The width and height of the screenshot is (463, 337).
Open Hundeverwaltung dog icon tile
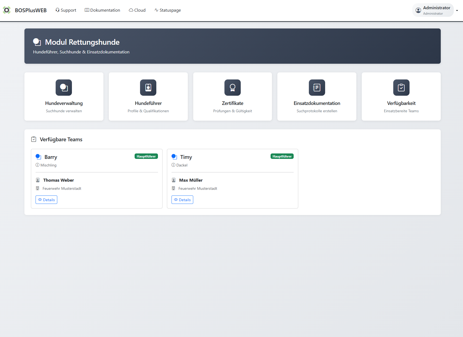(x=64, y=88)
